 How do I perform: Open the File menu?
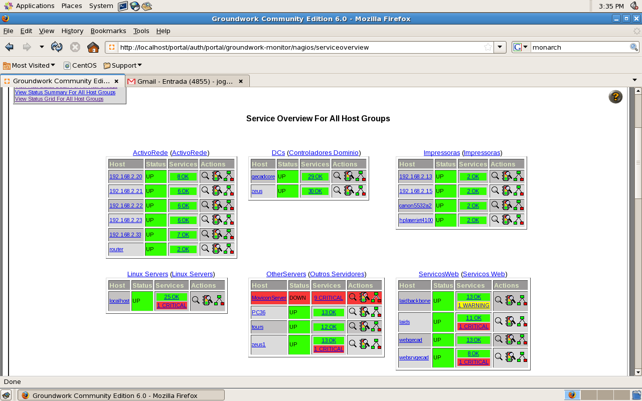pyautogui.click(x=8, y=31)
